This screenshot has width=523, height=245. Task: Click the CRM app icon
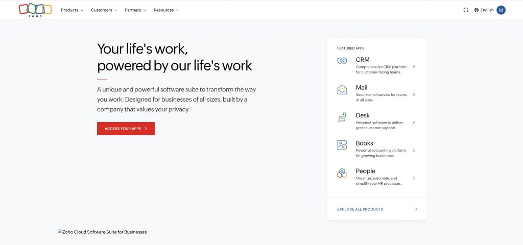[342, 61]
